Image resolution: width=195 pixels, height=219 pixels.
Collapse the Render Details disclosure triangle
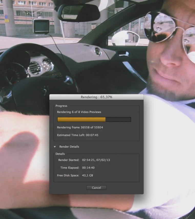point(55,147)
